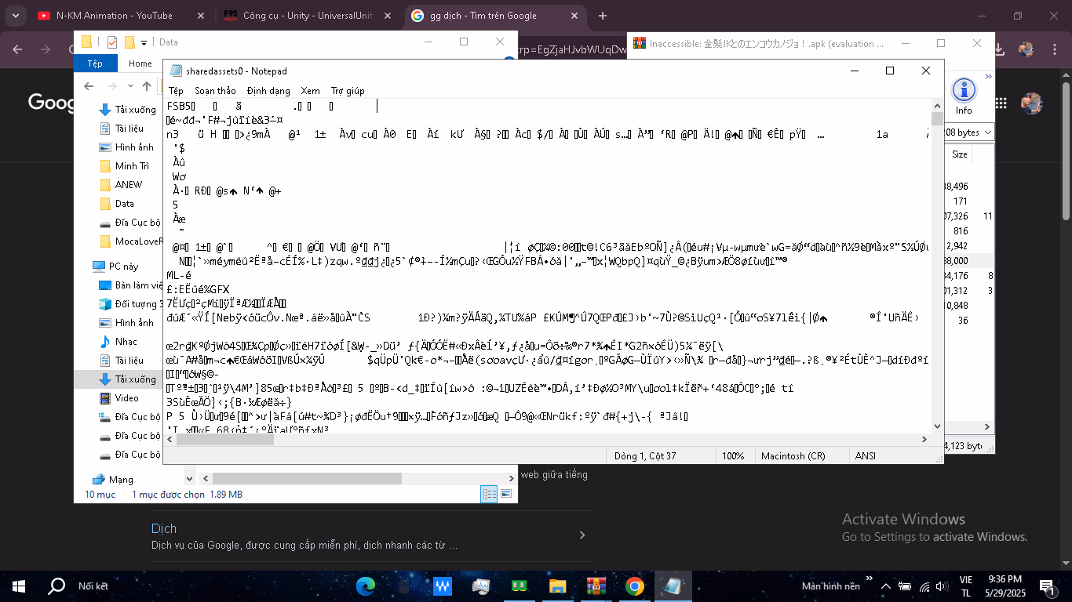Open the Định dạng menu in Notepad
The image size is (1072, 602).
pos(268,91)
